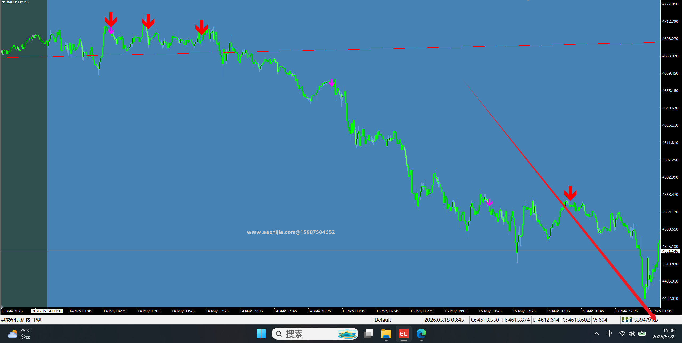Click the 15 May 16:05 time axis label
The image size is (682, 343).
pyautogui.click(x=558, y=311)
